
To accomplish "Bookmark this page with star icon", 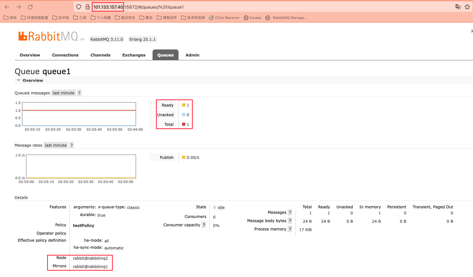I will click(467, 7).
